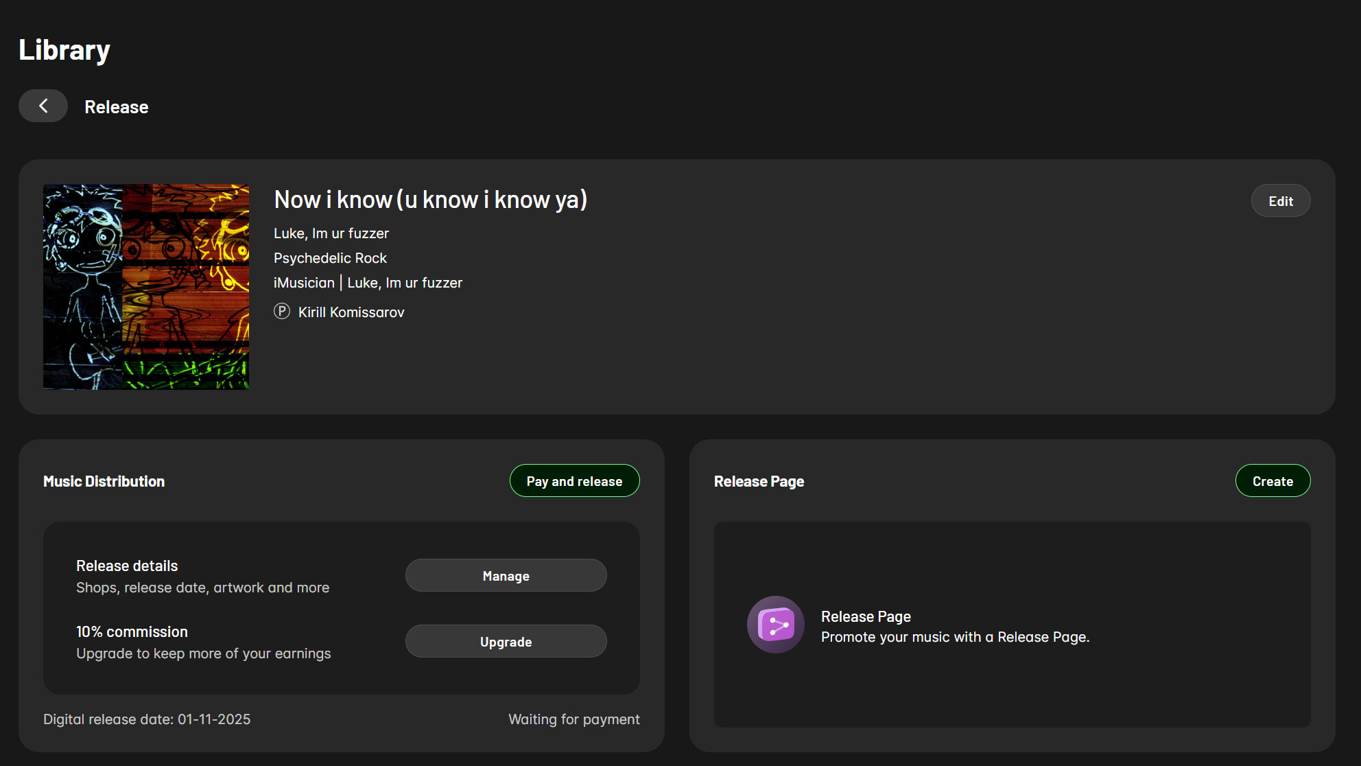The image size is (1361, 766).
Task: Click the Pay and release button
Action: click(574, 481)
